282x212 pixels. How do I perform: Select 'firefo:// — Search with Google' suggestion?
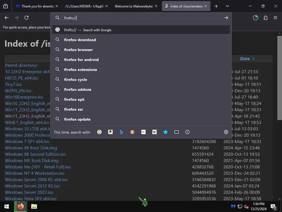point(141,30)
